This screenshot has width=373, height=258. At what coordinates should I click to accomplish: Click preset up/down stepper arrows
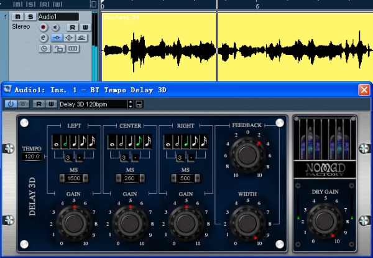[x=131, y=104]
